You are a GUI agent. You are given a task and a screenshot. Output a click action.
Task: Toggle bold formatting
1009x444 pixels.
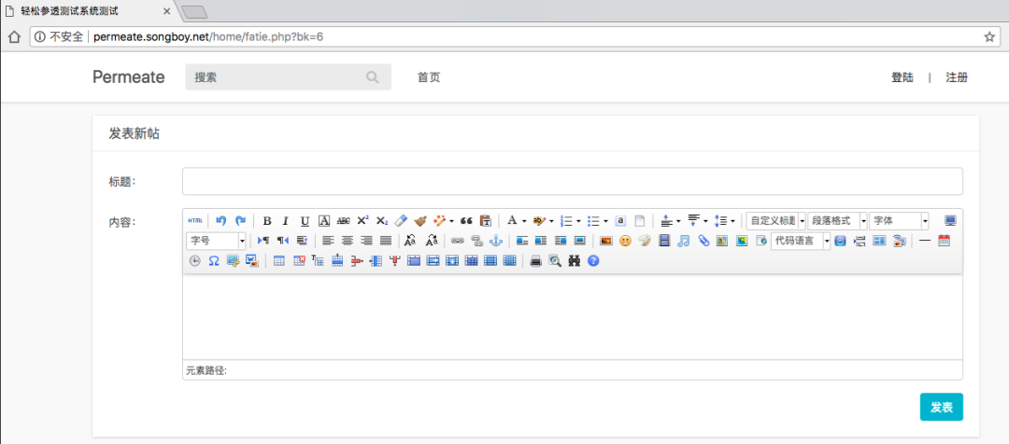[267, 221]
